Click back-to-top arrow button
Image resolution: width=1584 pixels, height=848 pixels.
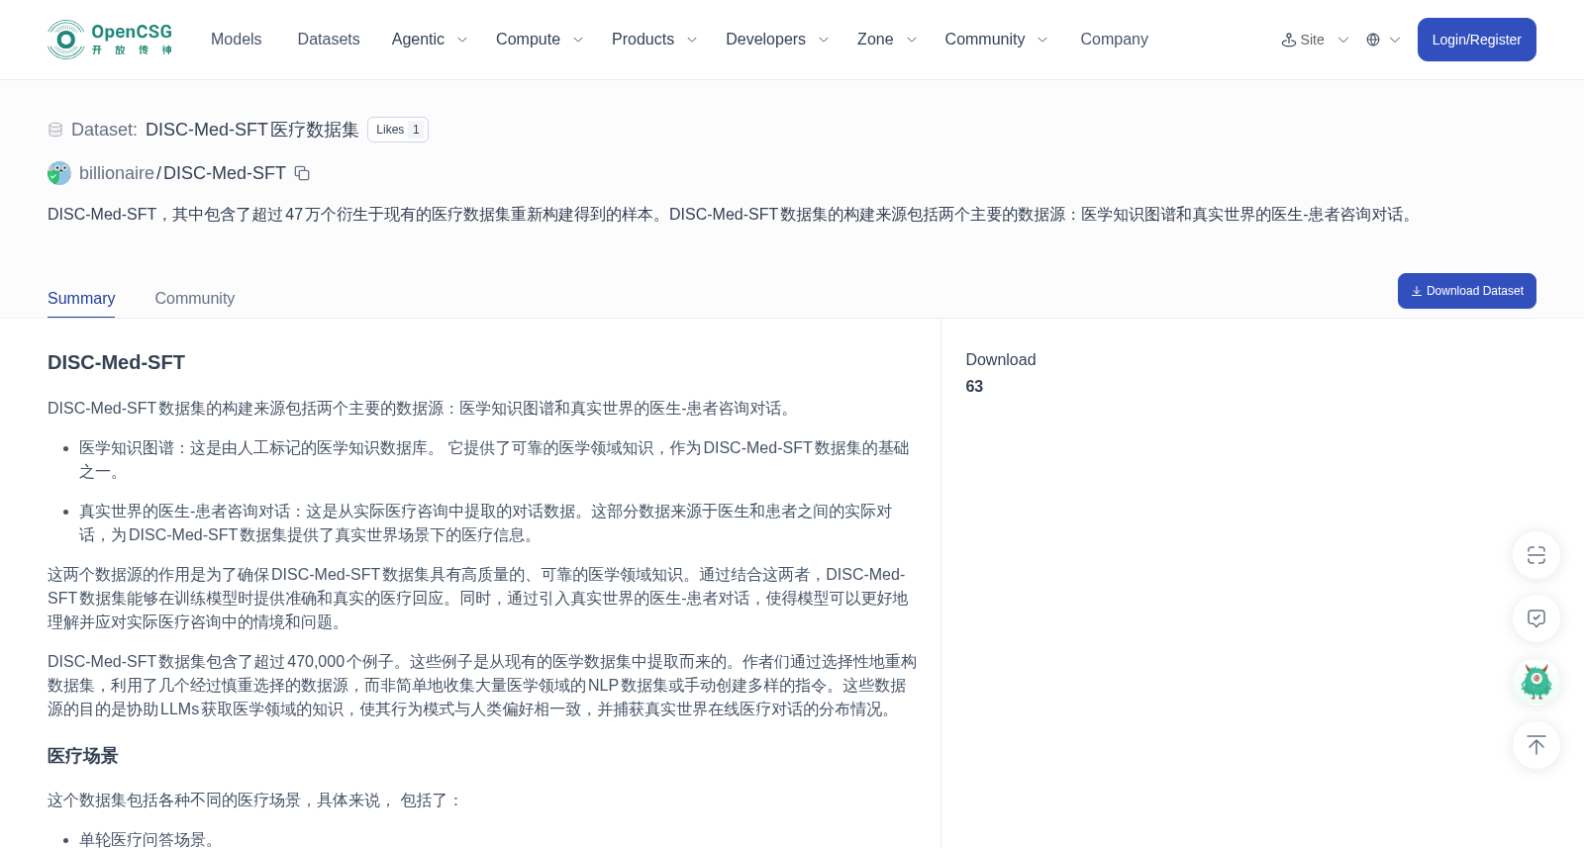(1536, 745)
